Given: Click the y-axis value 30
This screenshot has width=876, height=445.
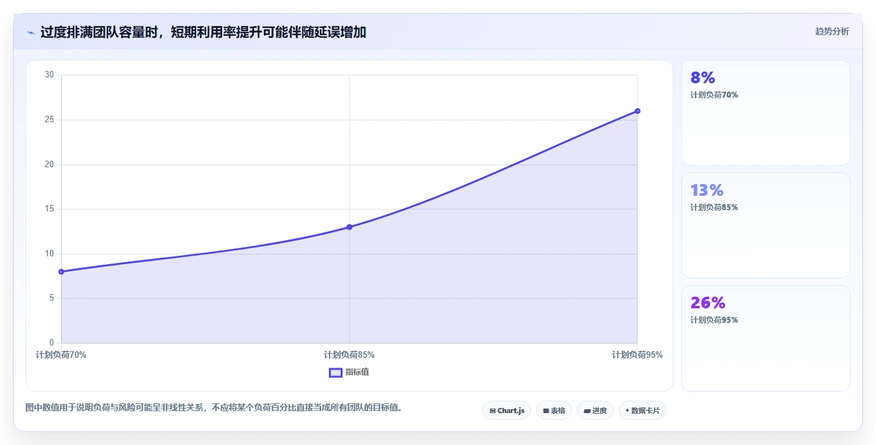Looking at the screenshot, I should tap(49, 75).
